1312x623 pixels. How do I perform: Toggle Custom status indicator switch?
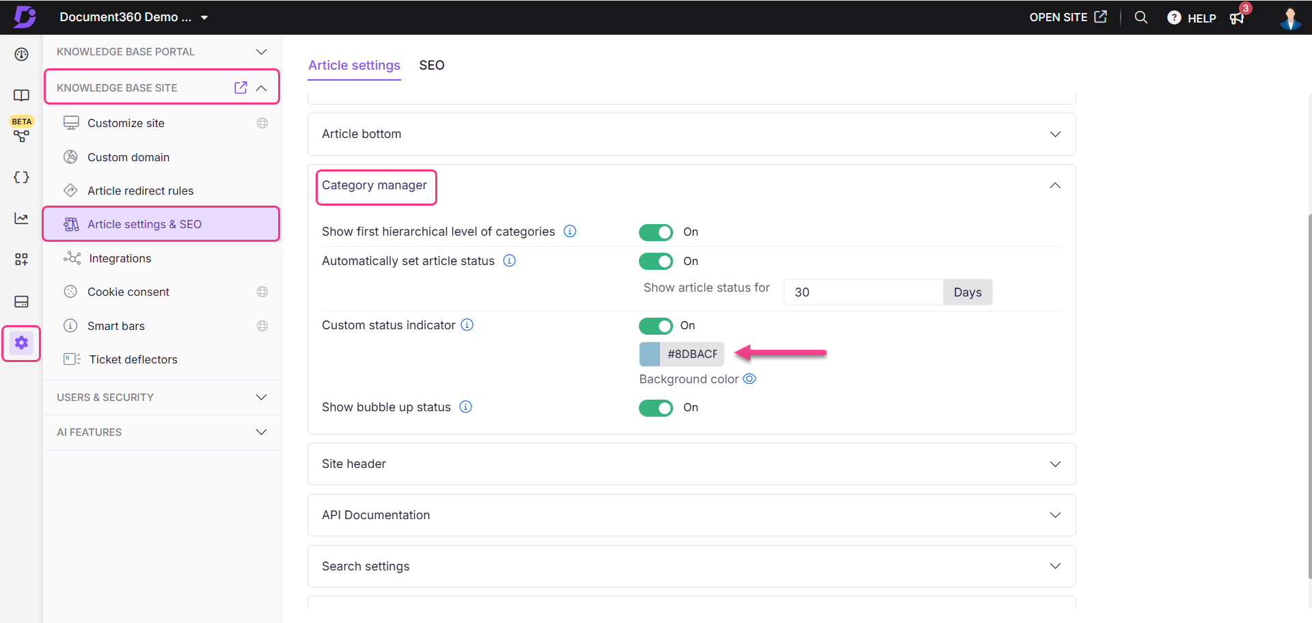(x=656, y=326)
